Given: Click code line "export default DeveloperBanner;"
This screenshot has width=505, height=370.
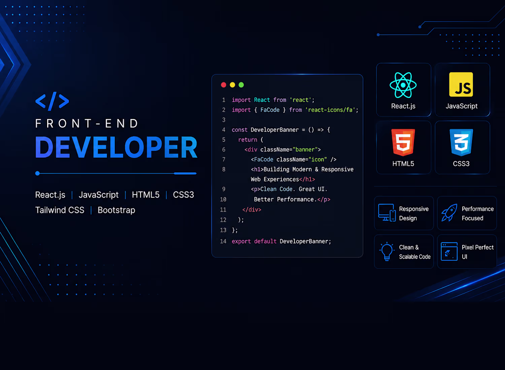Looking at the screenshot, I should (x=281, y=242).
